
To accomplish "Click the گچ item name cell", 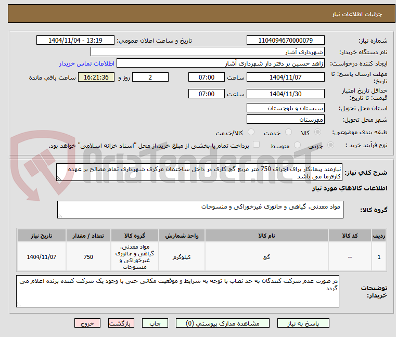I will pos(266,257).
